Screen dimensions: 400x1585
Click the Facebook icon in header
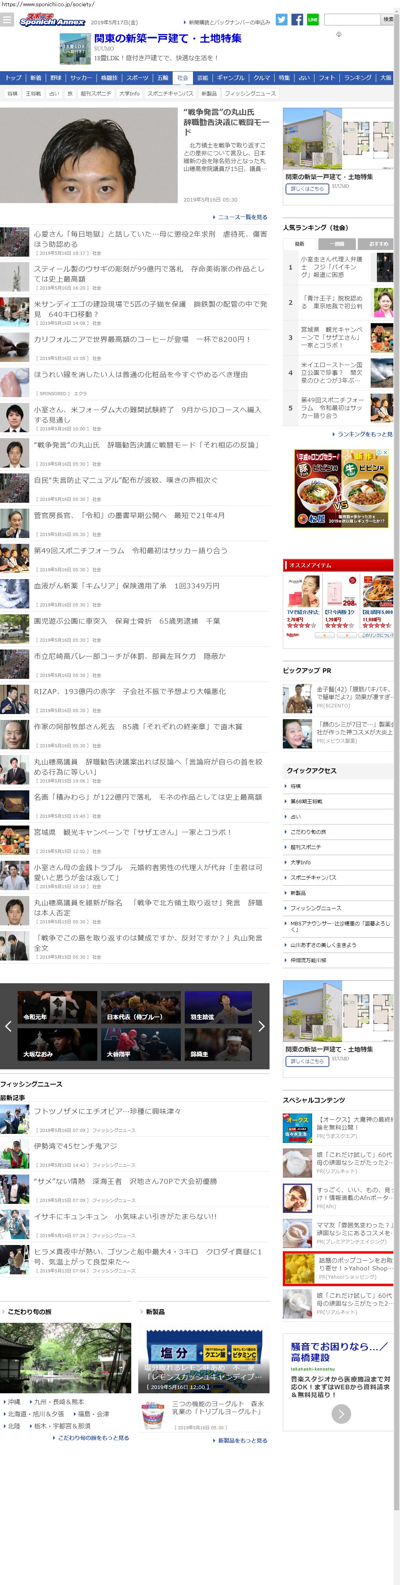tap(297, 20)
